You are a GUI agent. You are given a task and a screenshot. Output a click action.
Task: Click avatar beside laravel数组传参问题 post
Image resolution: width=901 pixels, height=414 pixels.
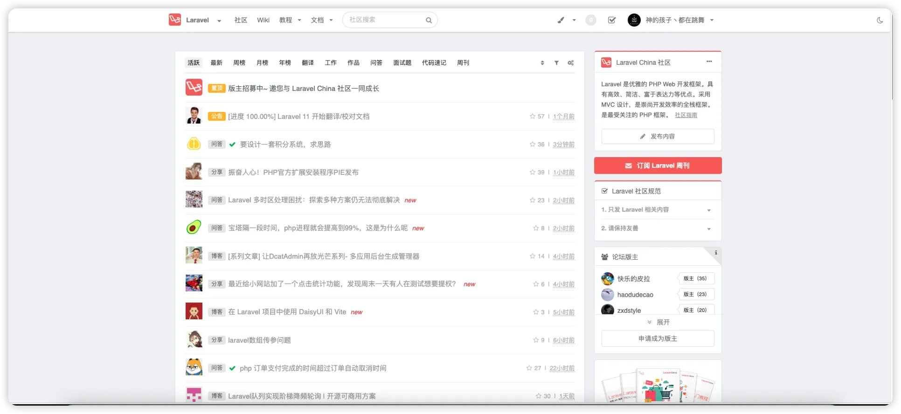[x=194, y=339]
